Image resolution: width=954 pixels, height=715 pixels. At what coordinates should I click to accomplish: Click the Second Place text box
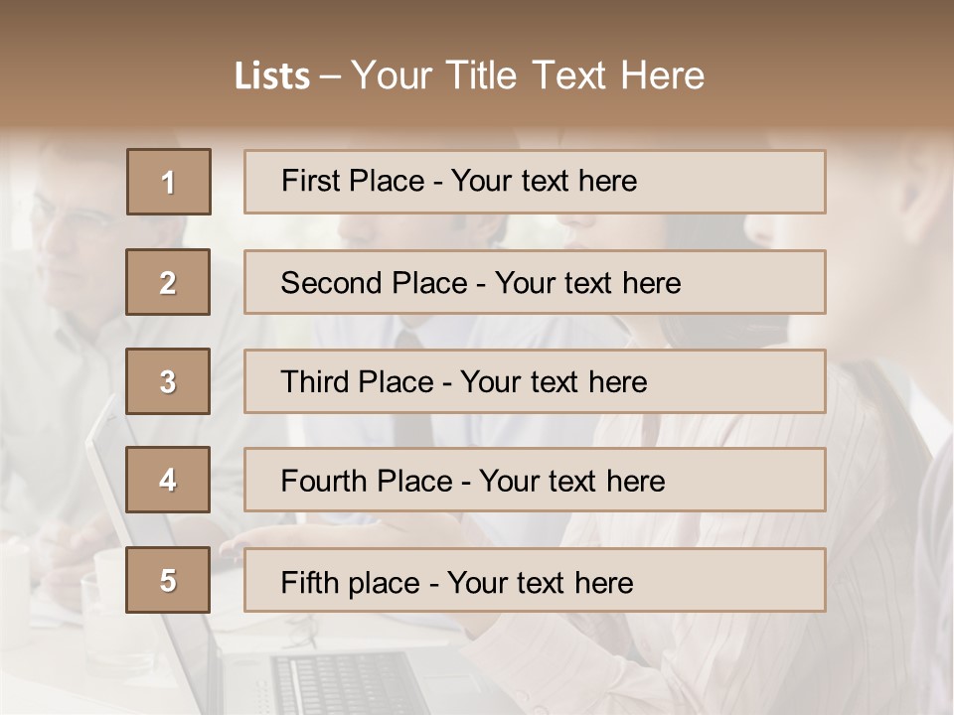pos(535,282)
